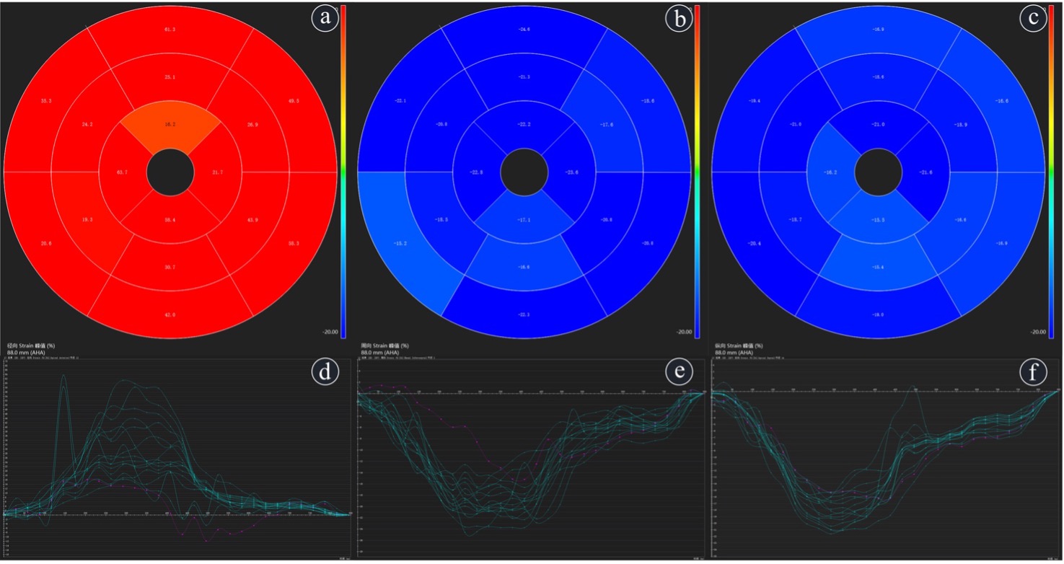This screenshot has width=1064, height=564.
Task: Select the -24.6 top segment in circumferential plot
Action: coord(524,29)
